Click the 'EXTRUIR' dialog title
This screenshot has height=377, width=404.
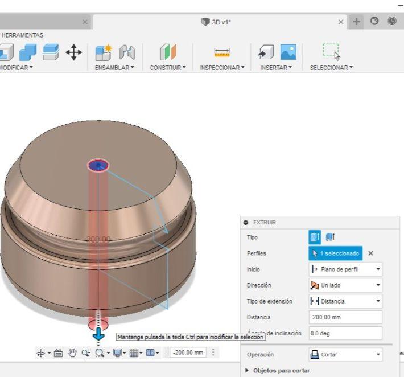click(x=265, y=222)
